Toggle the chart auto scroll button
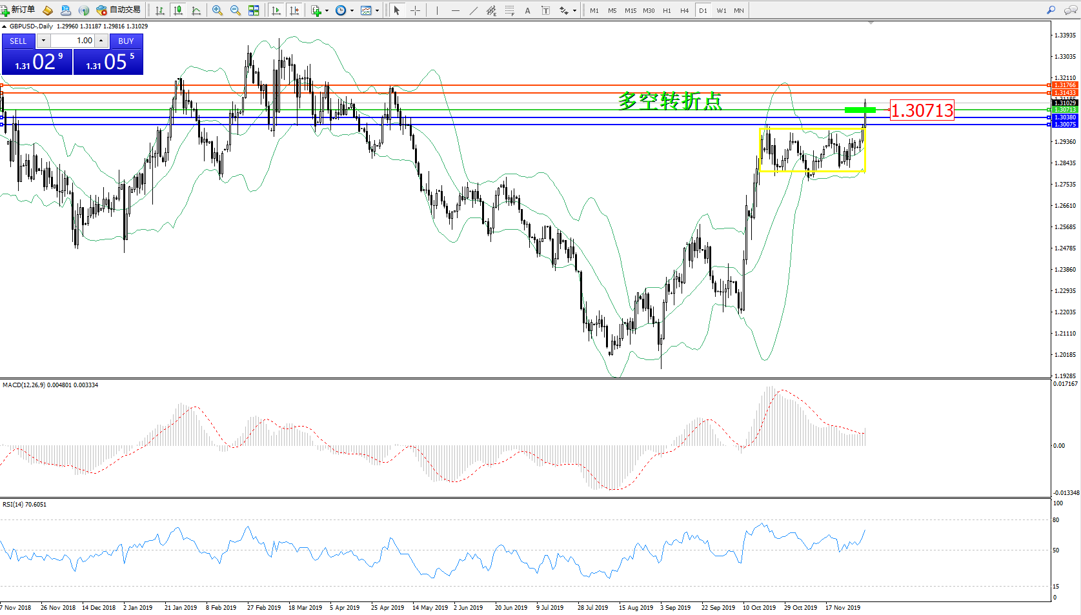The height and width of the screenshot is (615, 1081). [276, 10]
